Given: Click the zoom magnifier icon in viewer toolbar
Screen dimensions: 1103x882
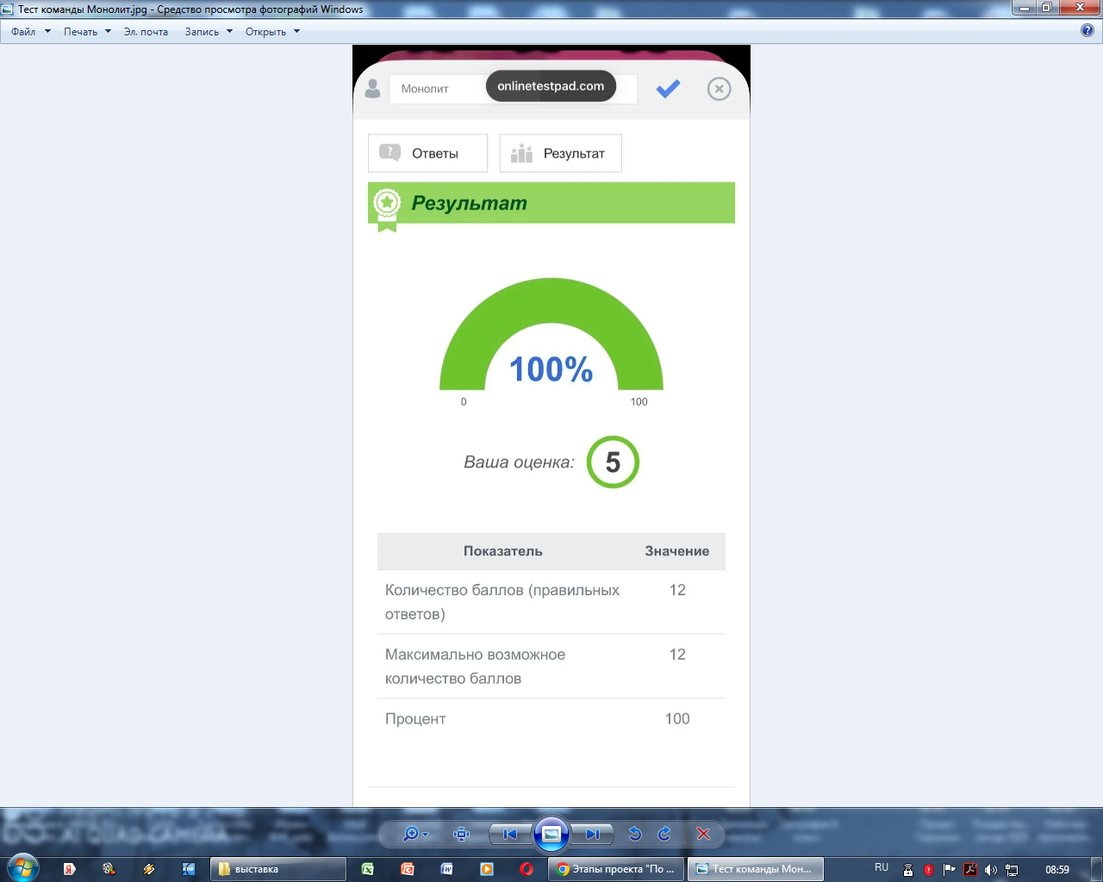Looking at the screenshot, I should [412, 834].
